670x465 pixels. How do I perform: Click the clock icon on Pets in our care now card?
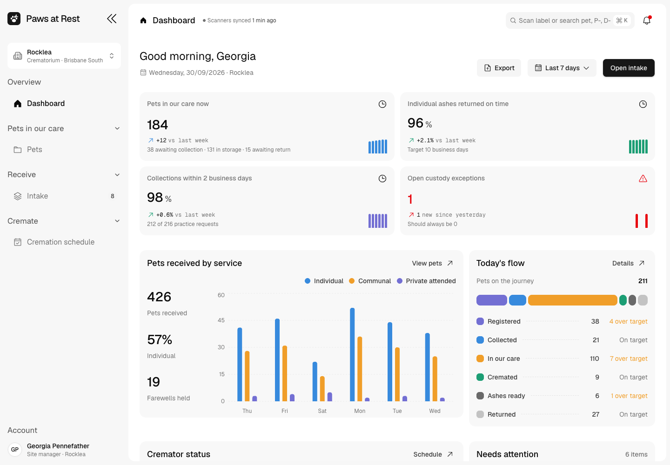point(382,104)
